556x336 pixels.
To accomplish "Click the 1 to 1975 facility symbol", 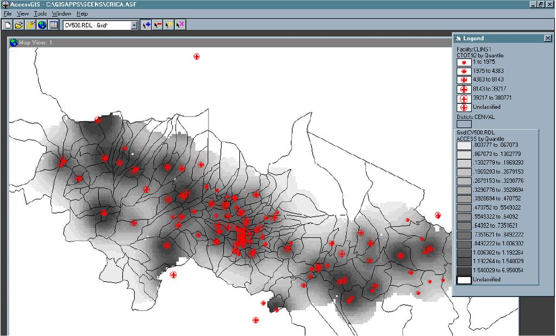I will (x=464, y=62).
